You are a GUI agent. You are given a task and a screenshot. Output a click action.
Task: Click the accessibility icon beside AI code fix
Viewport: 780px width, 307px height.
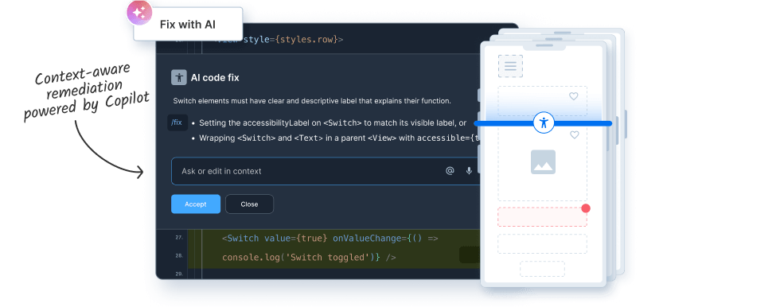tap(179, 77)
